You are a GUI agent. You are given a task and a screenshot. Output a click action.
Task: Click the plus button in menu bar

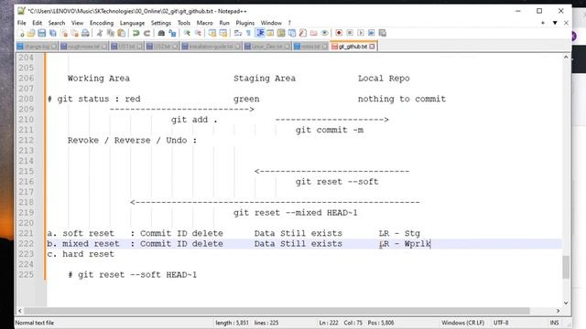pos(543,23)
